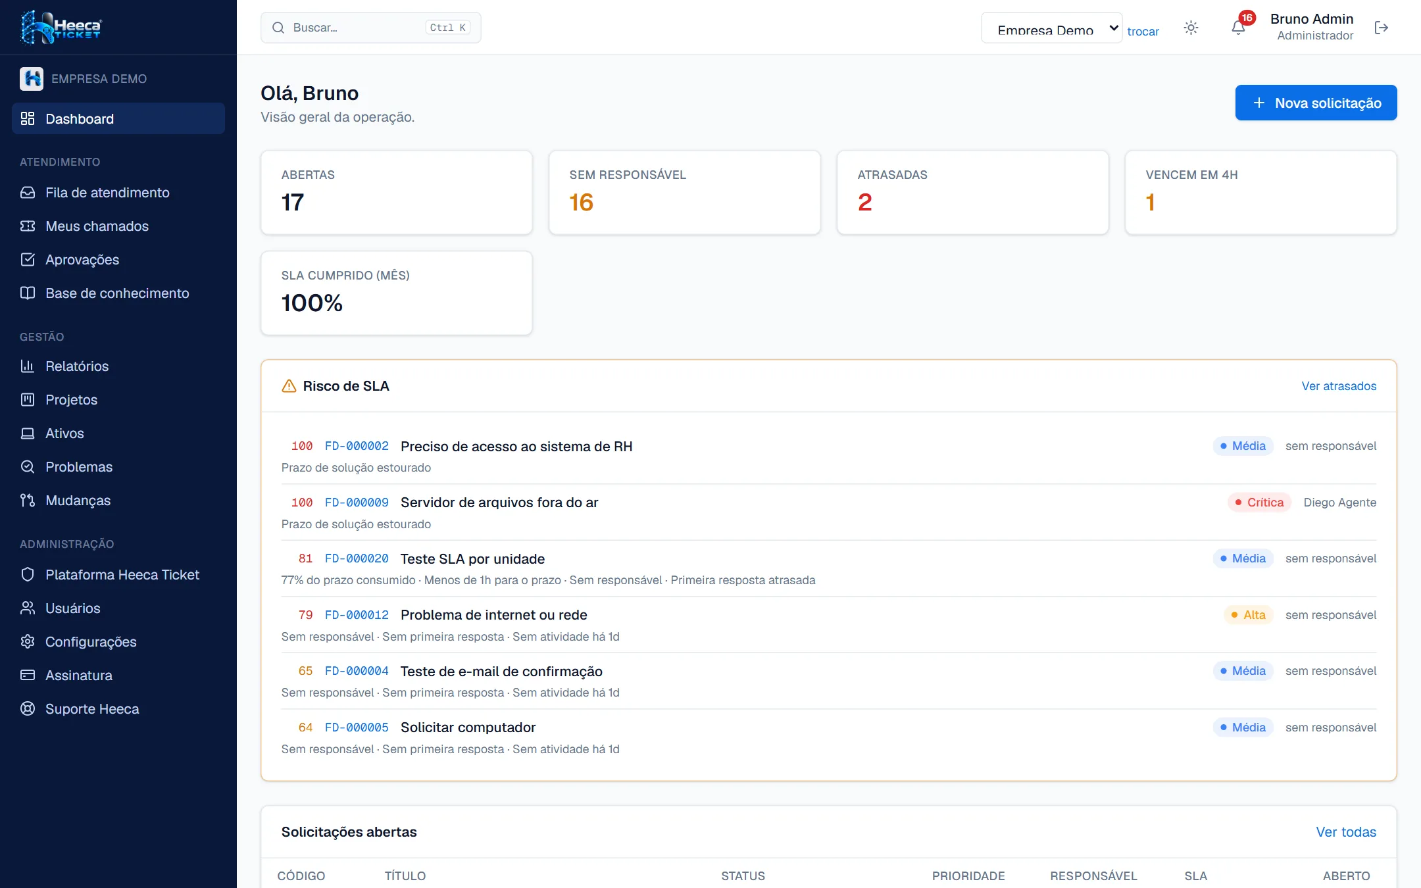Screen dimensions: 1421x888
Task: Open ticket FD-000002
Action: coord(357,446)
